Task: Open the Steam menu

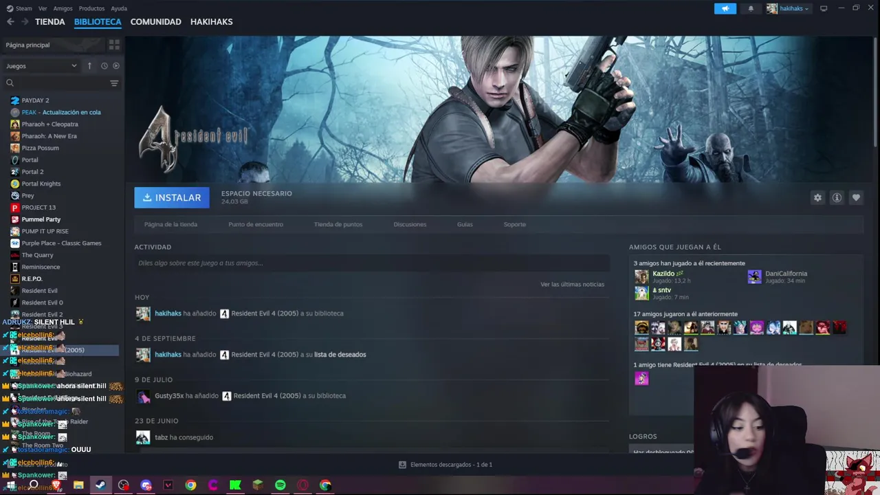Action: (x=19, y=8)
